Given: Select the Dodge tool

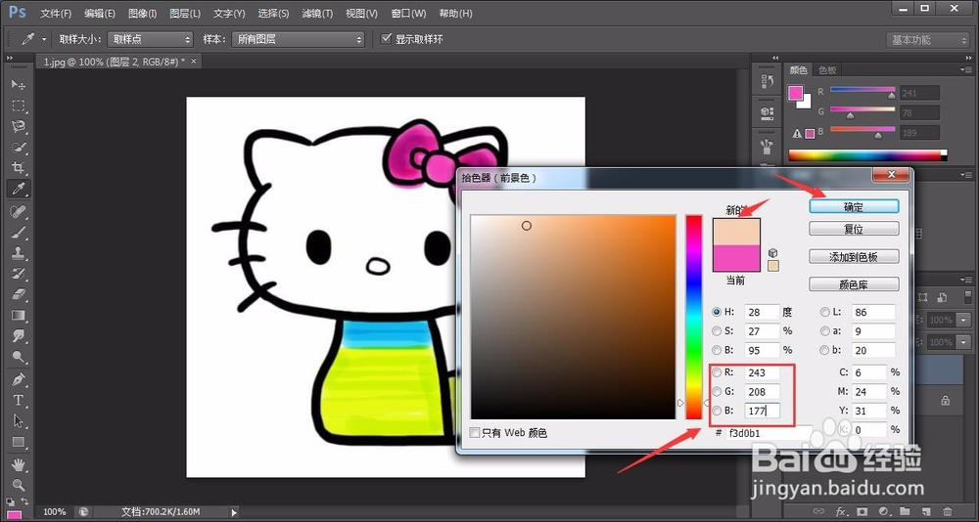Looking at the screenshot, I should point(18,357).
